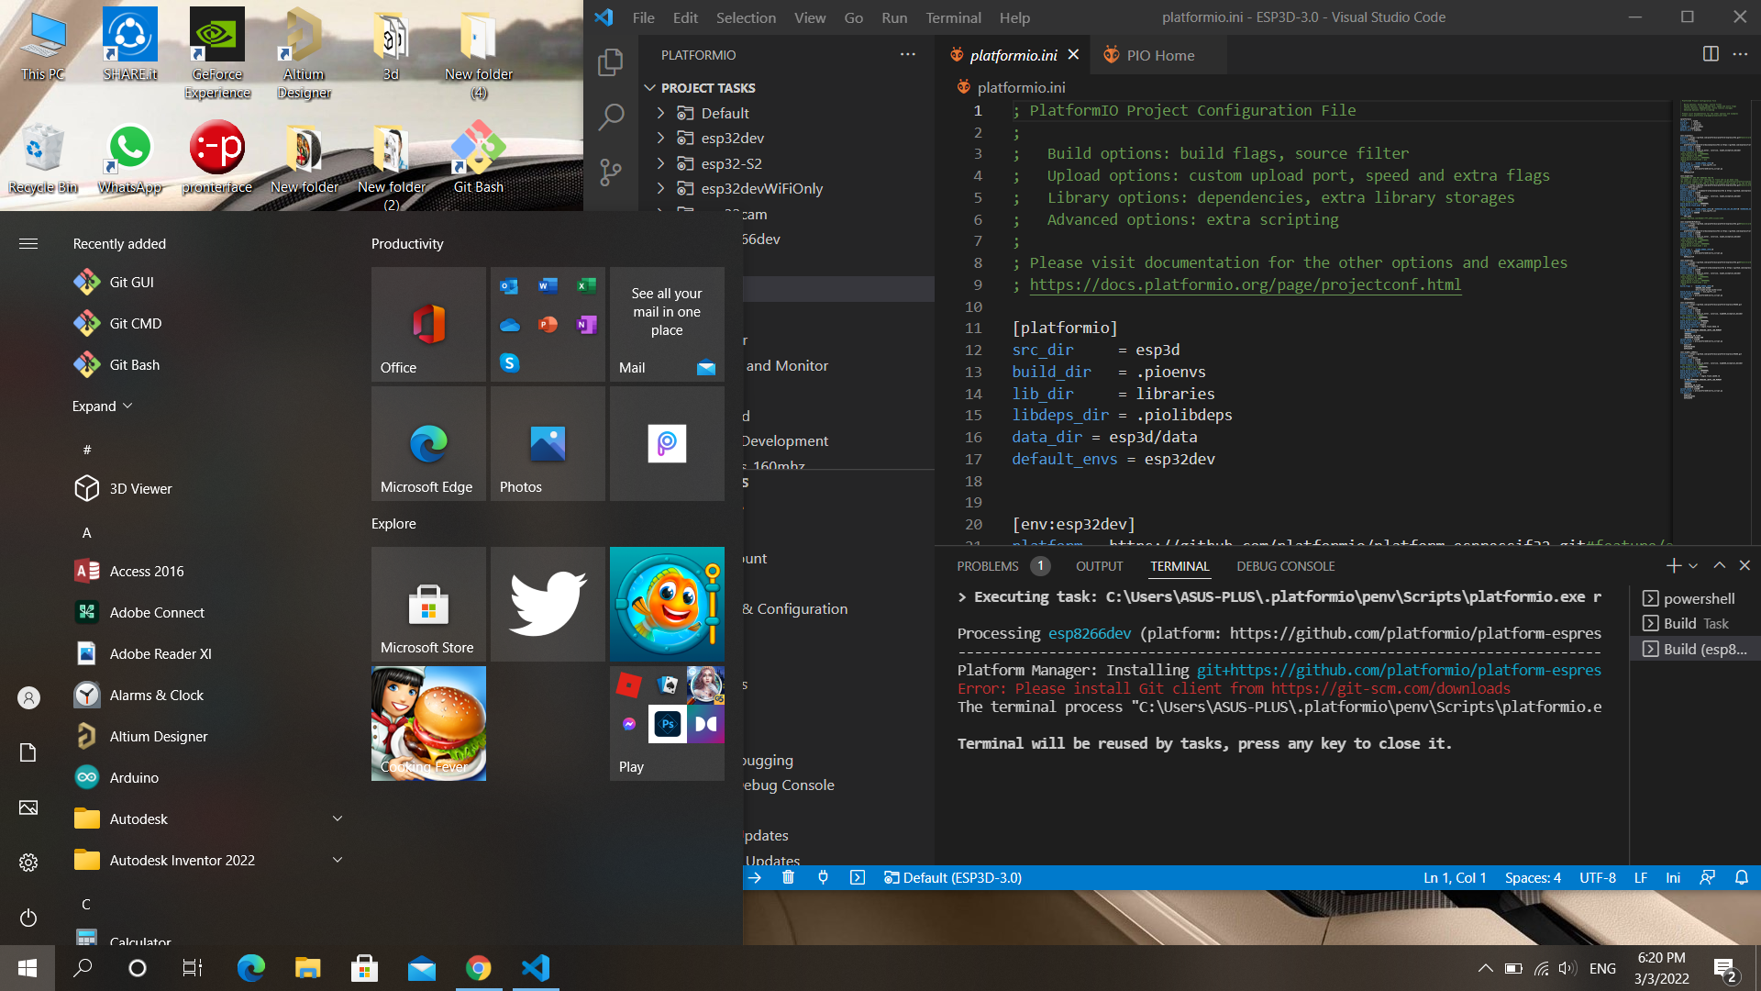Screen dimensions: 1761x991
Task: Open the Selection menu in VS Code
Action: 746,17
